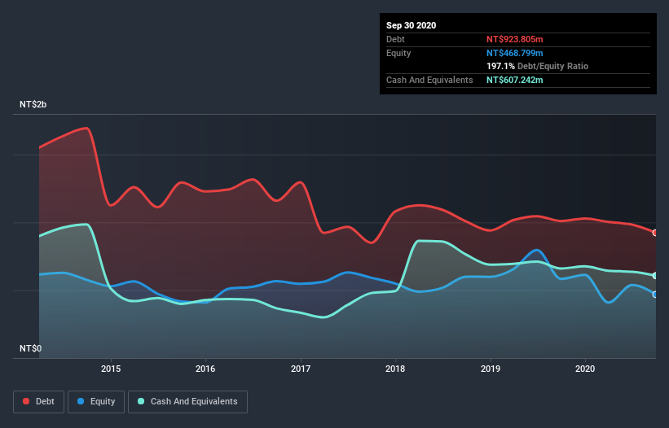Click the NT$923.805m debt value
Image resolution: width=669 pixels, height=428 pixels.
(514, 39)
